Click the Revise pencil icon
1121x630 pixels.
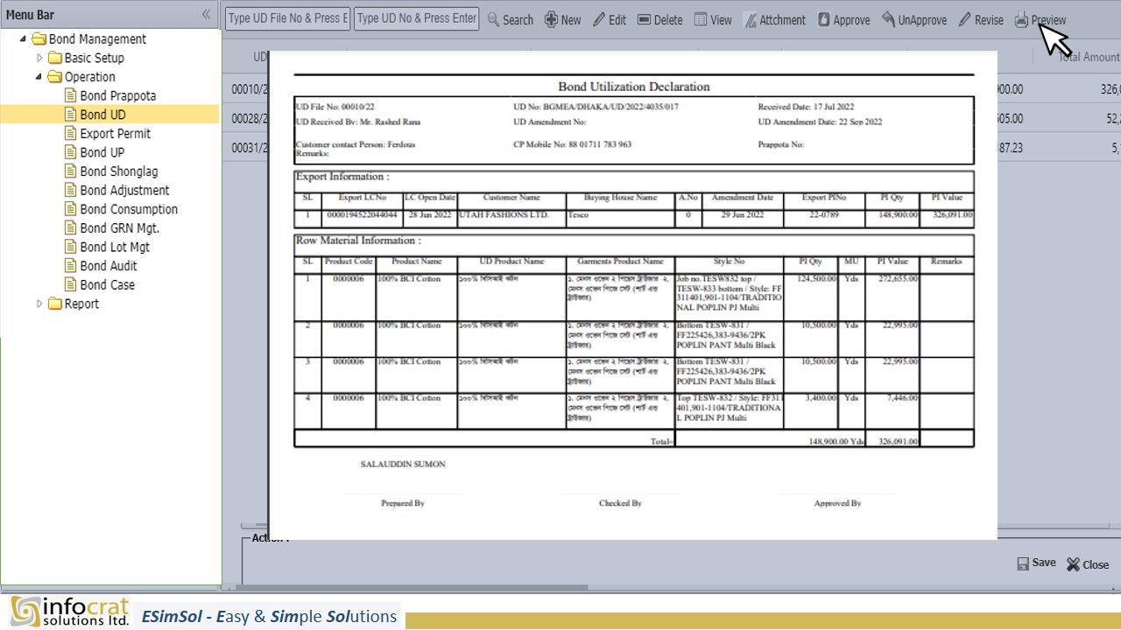[x=964, y=19]
